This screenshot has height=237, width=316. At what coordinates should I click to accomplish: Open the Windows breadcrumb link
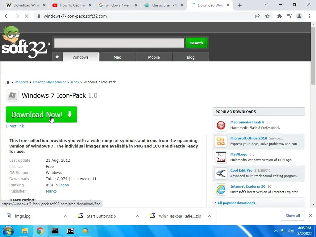coord(21,82)
